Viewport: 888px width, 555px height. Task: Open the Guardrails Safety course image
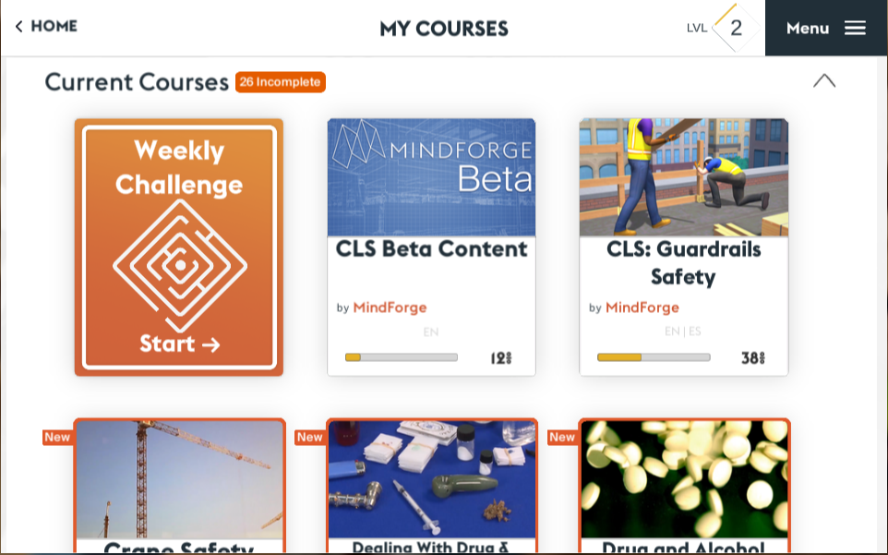684,177
